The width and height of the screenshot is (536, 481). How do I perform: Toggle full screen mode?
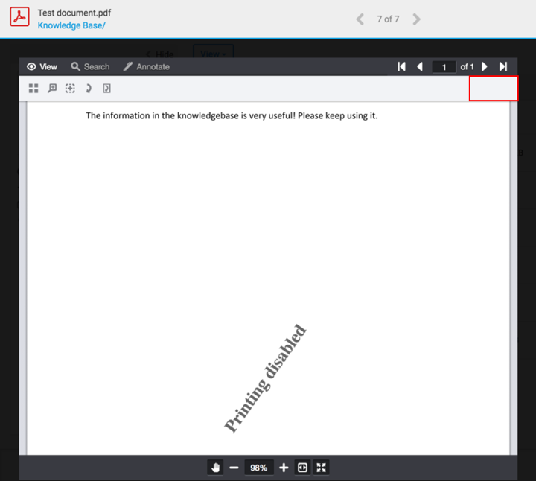(322, 468)
